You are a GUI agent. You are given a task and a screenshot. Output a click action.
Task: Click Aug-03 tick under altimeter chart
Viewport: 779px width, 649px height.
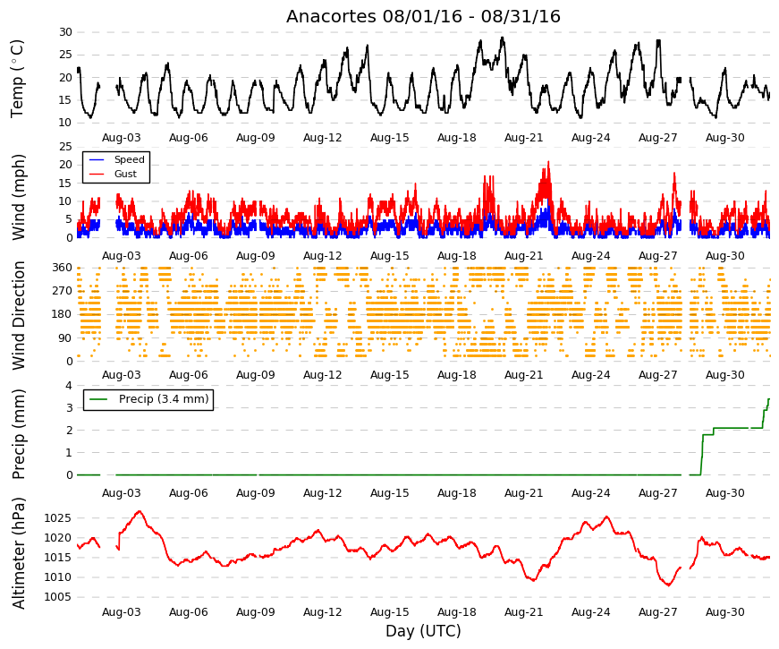[x=122, y=611]
